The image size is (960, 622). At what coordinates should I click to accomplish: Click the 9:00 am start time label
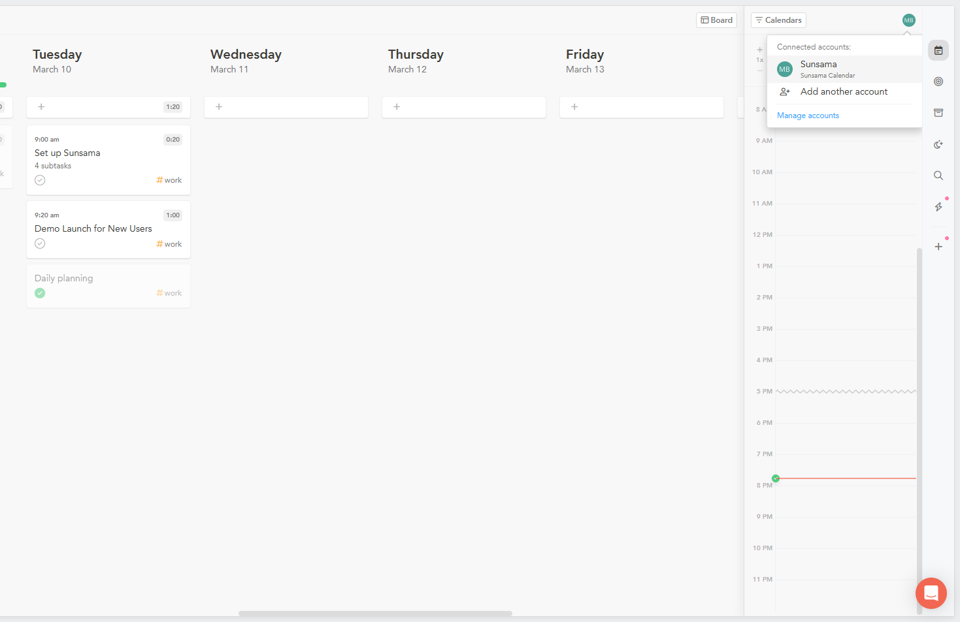pos(47,140)
